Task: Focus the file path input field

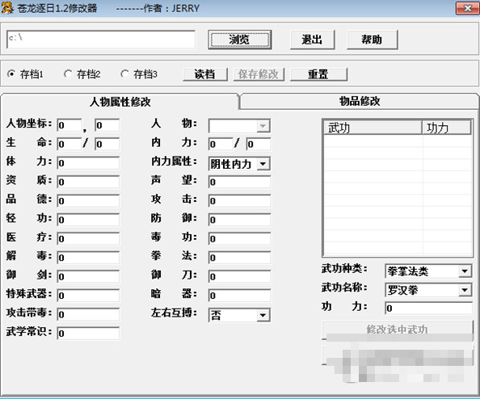Action: point(101,39)
